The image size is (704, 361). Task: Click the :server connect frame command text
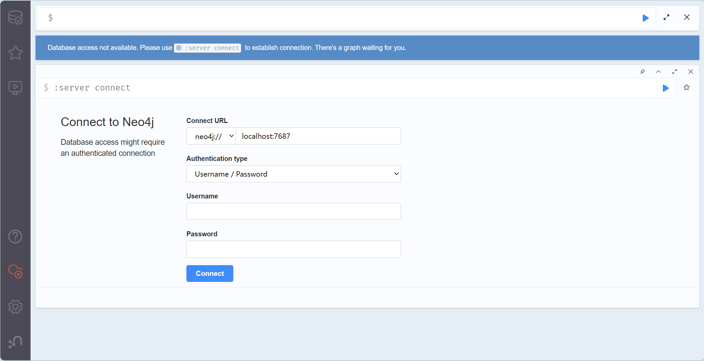click(x=92, y=88)
